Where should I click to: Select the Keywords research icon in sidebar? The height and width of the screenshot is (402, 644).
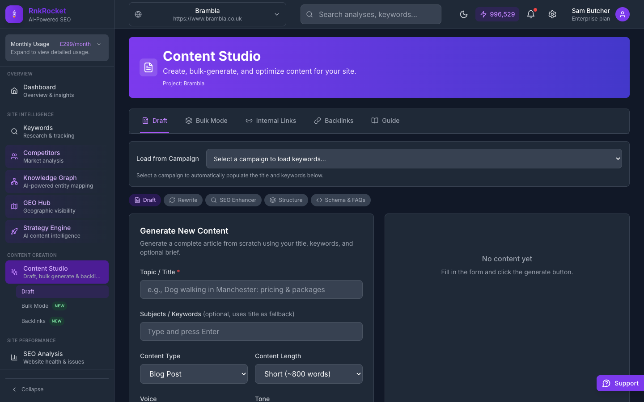(14, 131)
